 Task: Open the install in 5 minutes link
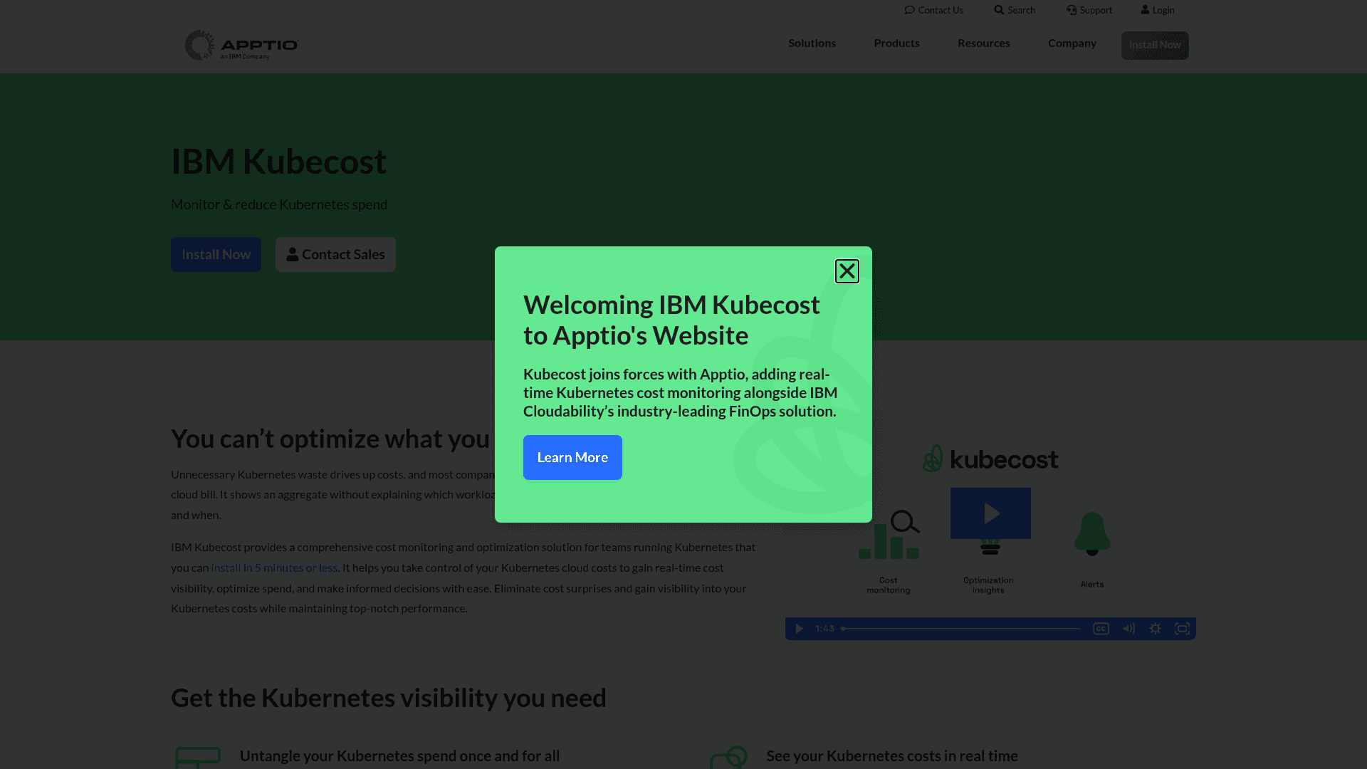coord(274,567)
